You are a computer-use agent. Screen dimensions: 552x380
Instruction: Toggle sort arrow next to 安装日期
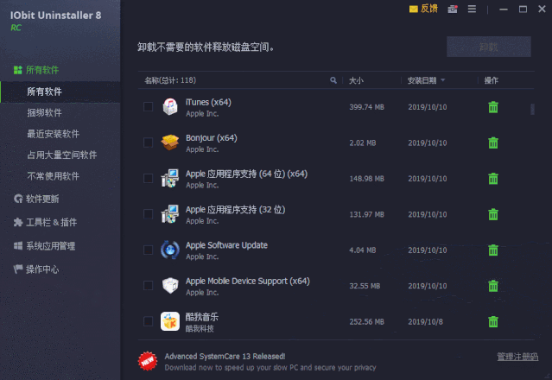[x=443, y=80]
